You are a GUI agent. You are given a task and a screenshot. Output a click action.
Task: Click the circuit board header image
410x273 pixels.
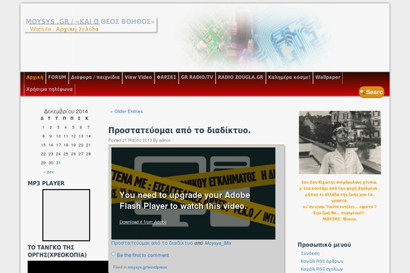(255, 39)
